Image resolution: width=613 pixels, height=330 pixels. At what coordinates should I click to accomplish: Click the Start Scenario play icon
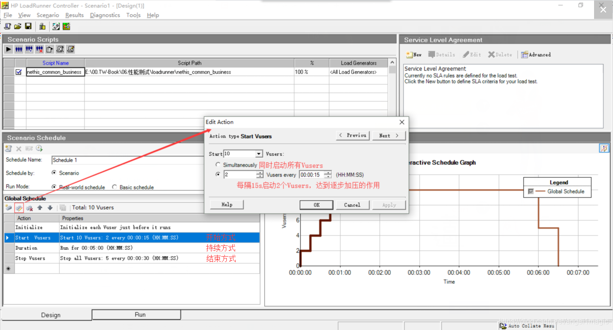click(x=9, y=49)
